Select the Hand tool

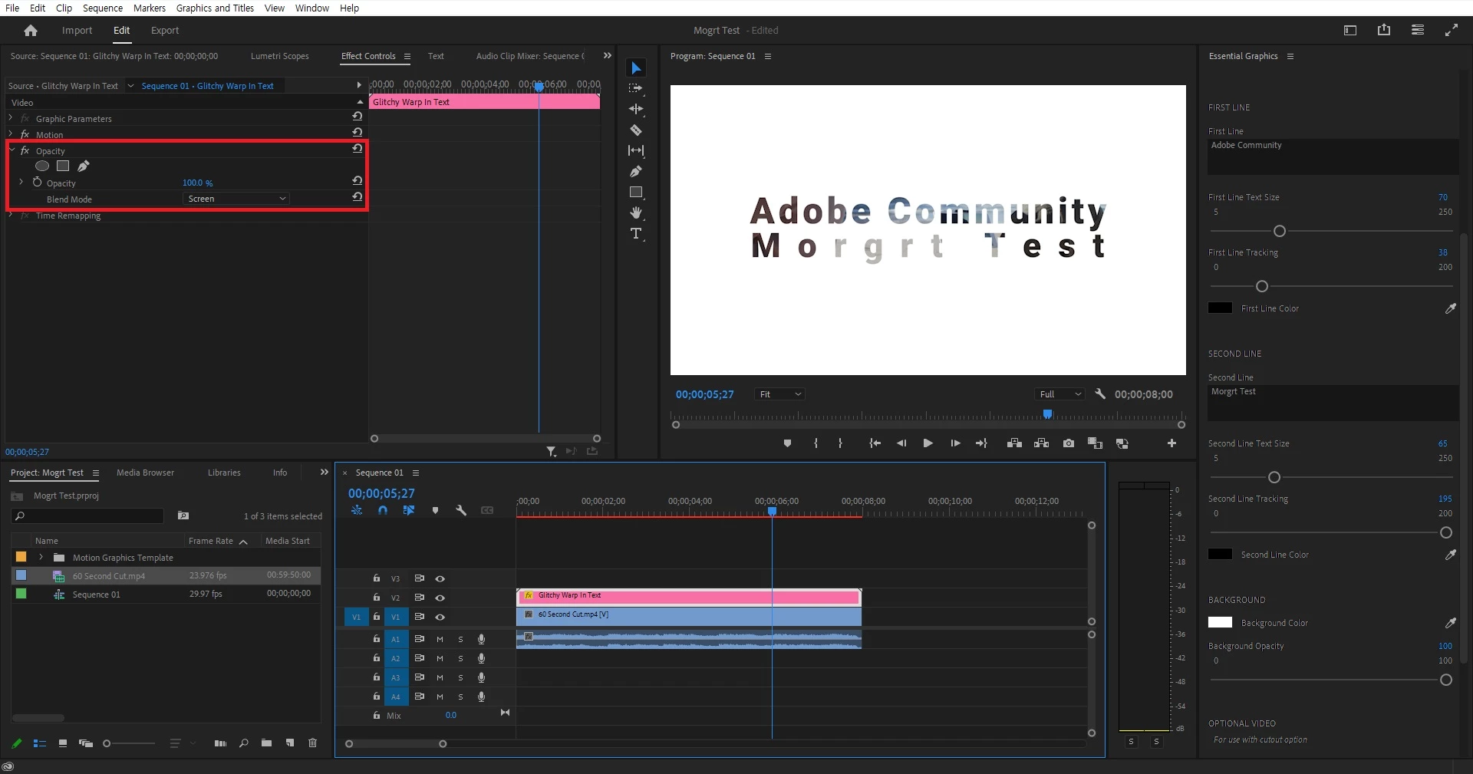pyautogui.click(x=636, y=212)
